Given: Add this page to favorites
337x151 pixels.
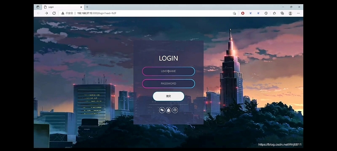Looking at the screenshot, I should (234, 13).
